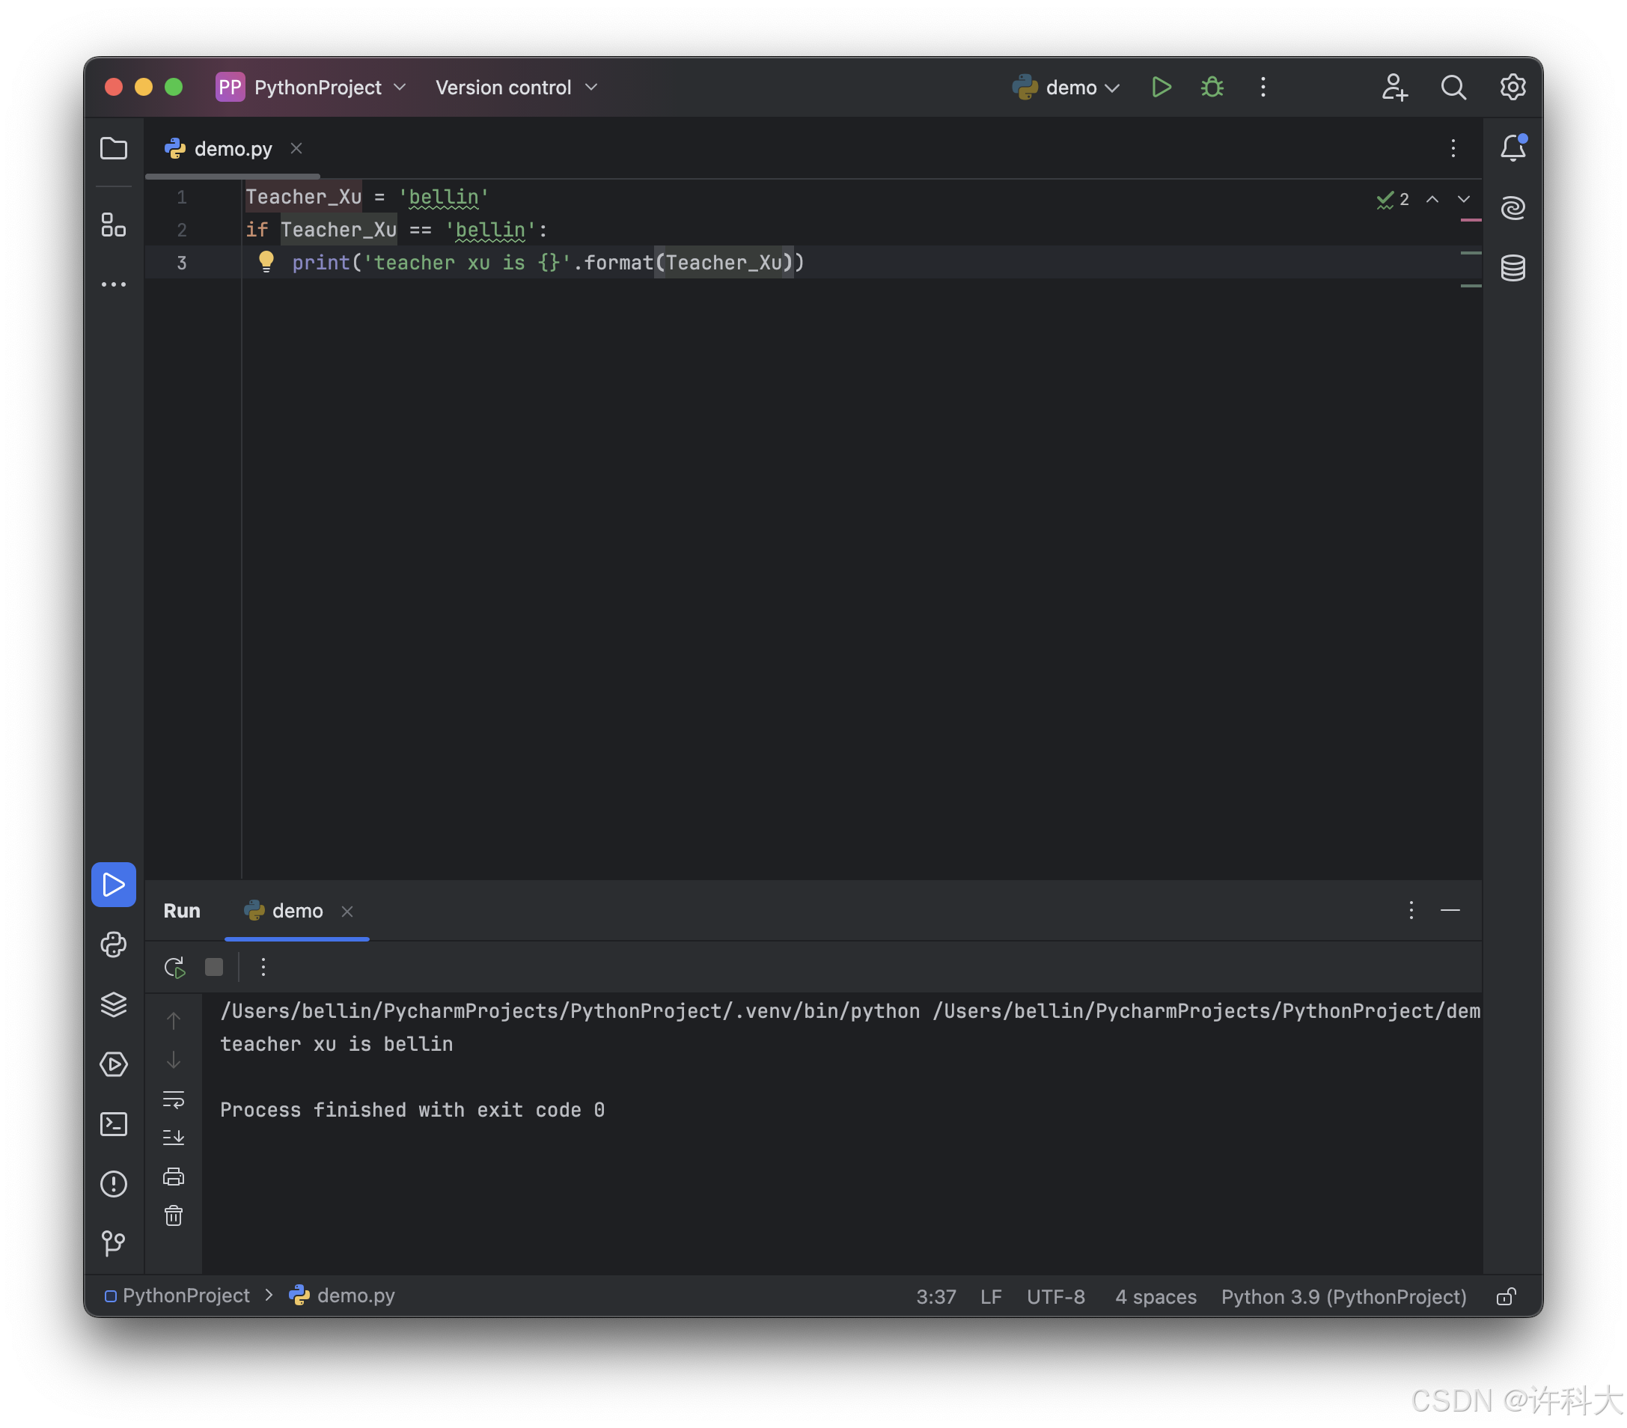Open Services tool window icon
Image resolution: width=1627 pixels, height=1428 pixels.
point(114,1064)
